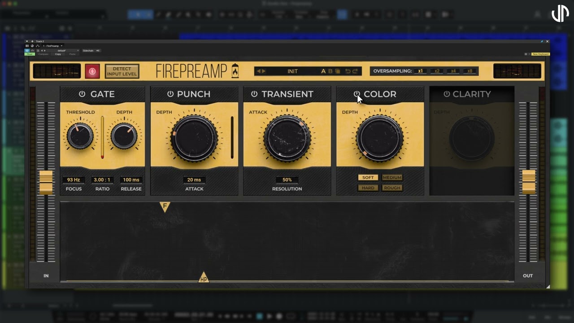Expand the Track 2 window menu arrow
This screenshot has width=574, height=323.
(x=27, y=41)
